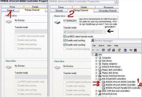Open the General tab in left Properties window
The width and height of the screenshot is (142, 97).
click(10, 10)
